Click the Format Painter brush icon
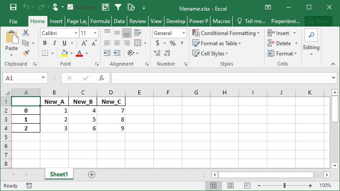 coord(26,53)
